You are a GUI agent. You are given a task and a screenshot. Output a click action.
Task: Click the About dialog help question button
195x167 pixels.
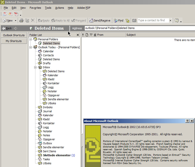coord(187,121)
